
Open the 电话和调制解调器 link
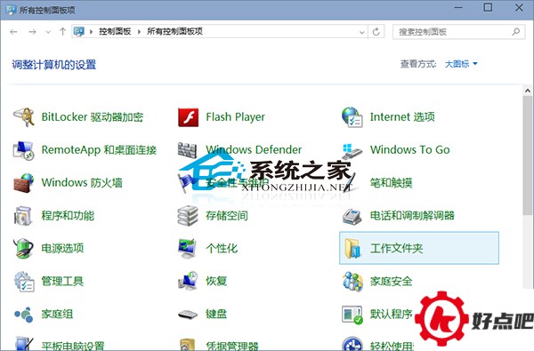(412, 216)
